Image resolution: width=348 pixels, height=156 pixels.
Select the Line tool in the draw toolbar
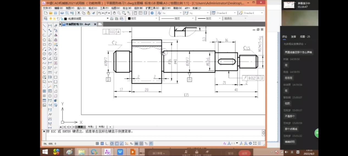point(44,26)
